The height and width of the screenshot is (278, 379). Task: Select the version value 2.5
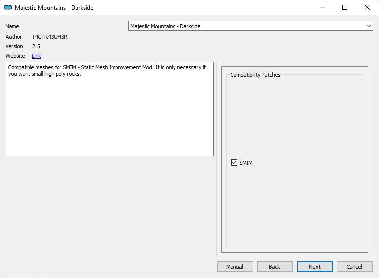tap(36, 46)
